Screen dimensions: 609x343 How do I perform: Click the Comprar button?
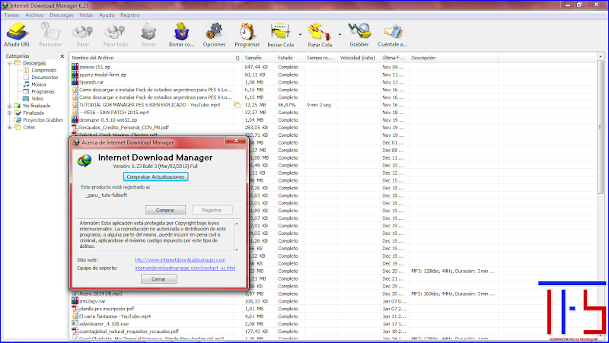pos(165,210)
